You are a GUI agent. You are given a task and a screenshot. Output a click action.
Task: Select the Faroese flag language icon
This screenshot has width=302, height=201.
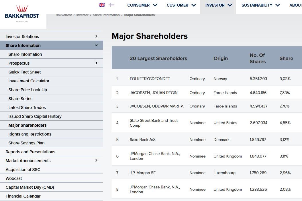point(111,5)
